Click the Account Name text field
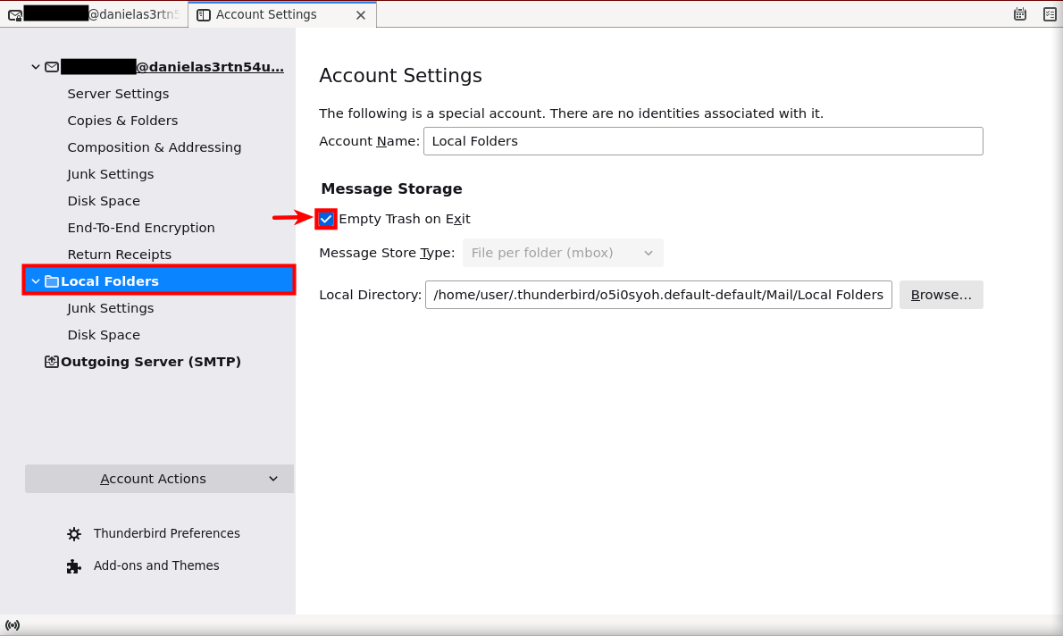Screen dimensions: 1063x636 click(x=702, y=141)
